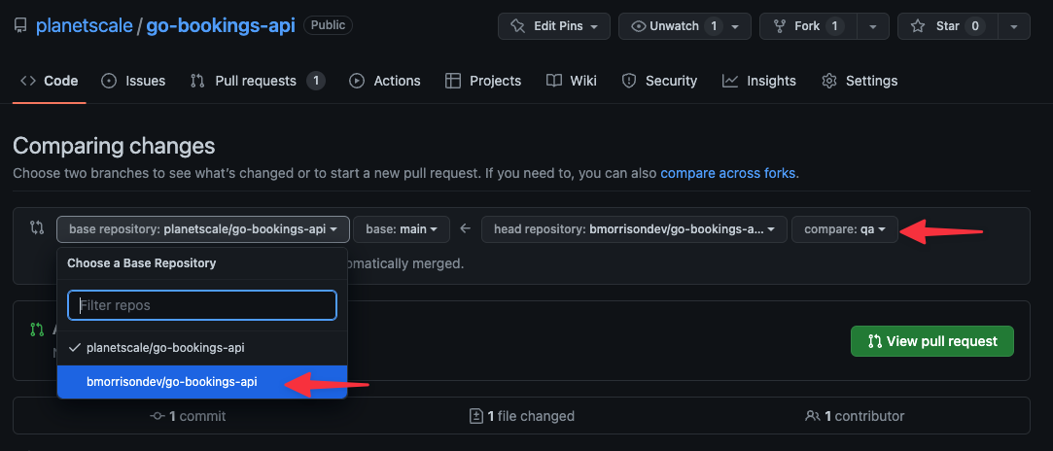Open the go-bookings-api repository link
This screenshot has height=451, width=1053.
tap(221, 26)
